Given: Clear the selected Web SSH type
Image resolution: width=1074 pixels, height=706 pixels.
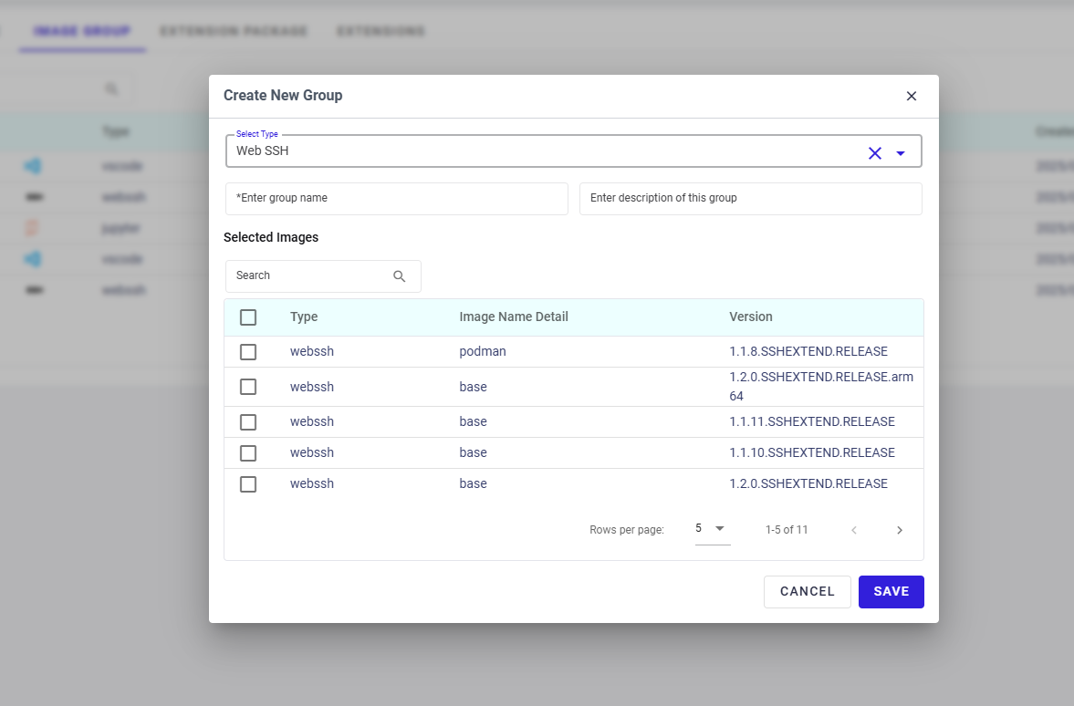Looking at the screenshot, I should pyautogui.click(x=875, y=153).
